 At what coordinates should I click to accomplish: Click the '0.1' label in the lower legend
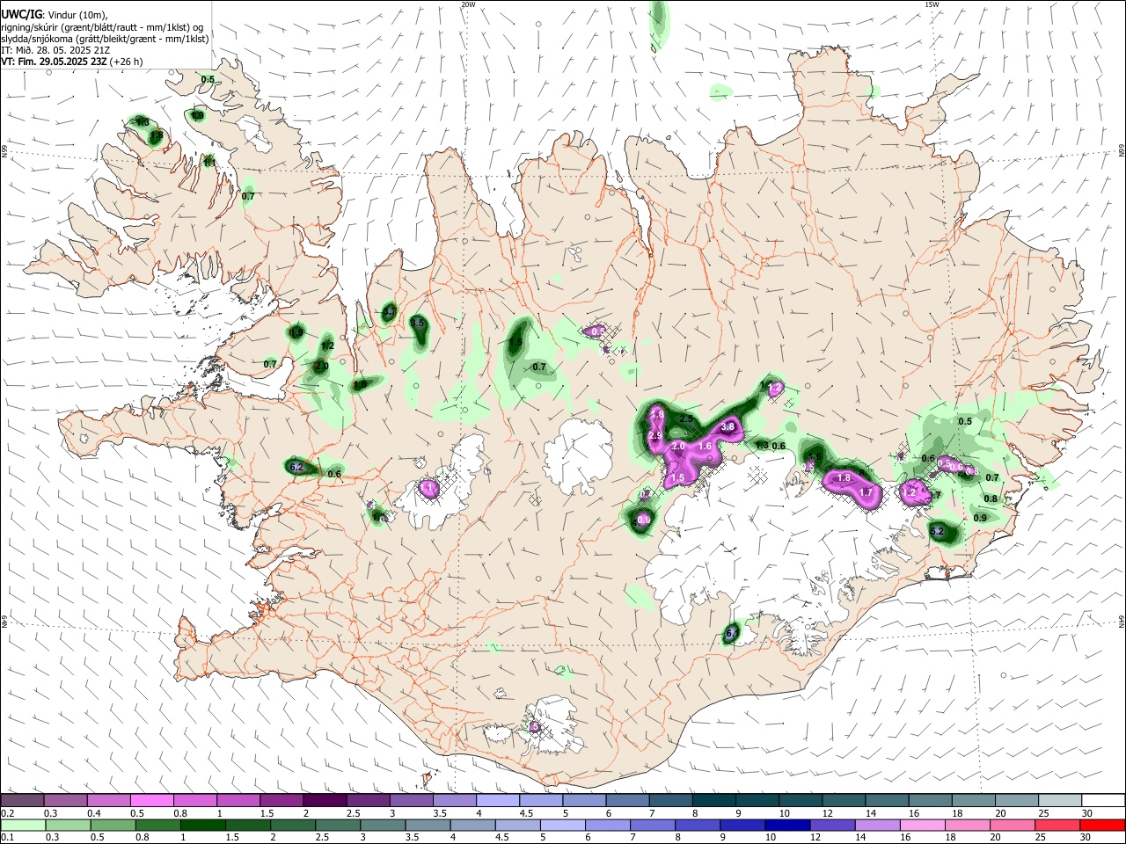[x=7, y=838]
